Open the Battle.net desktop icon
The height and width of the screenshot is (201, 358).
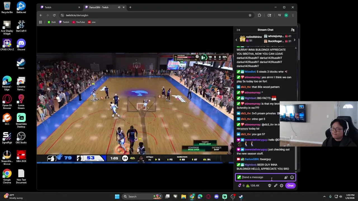pyautogui.click(x=21, y=8)
